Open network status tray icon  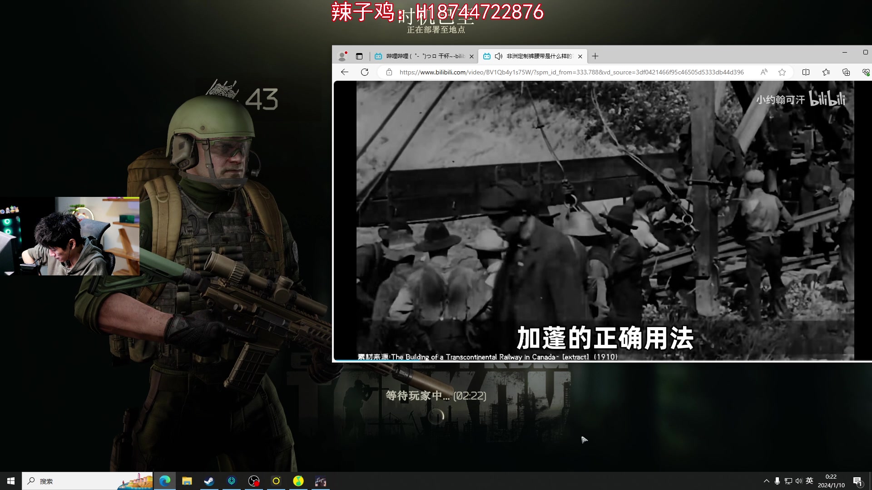pos(788,481)
